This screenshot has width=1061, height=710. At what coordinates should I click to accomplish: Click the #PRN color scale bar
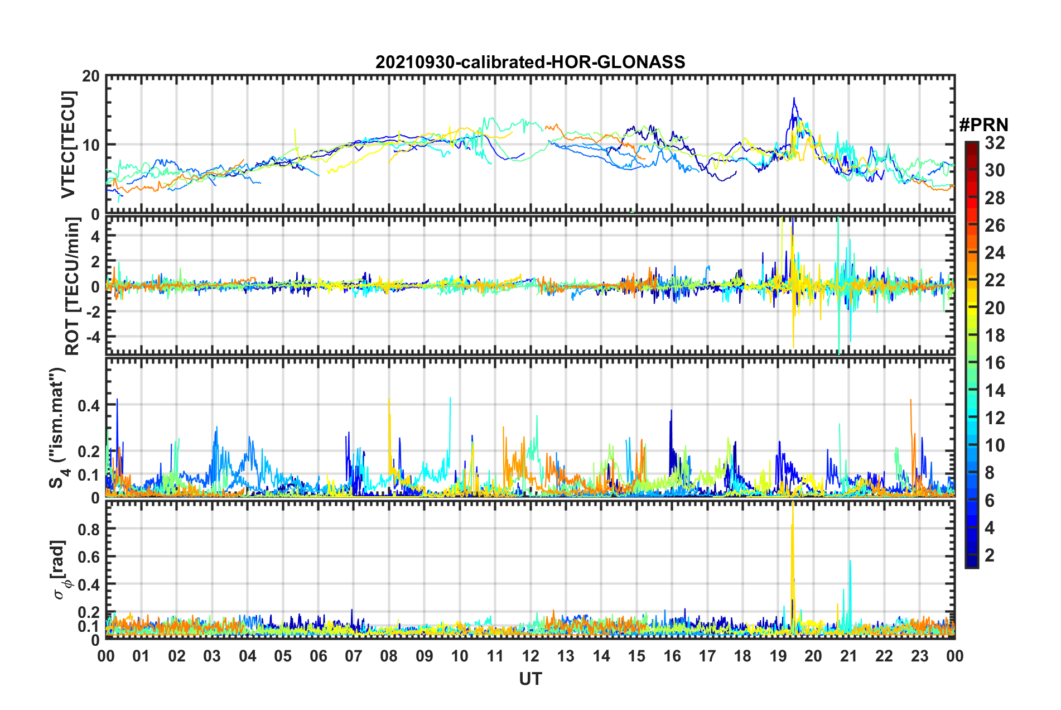(x=971, y=354)
